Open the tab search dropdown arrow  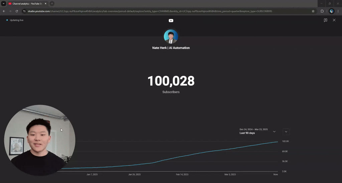pos(3,3)
